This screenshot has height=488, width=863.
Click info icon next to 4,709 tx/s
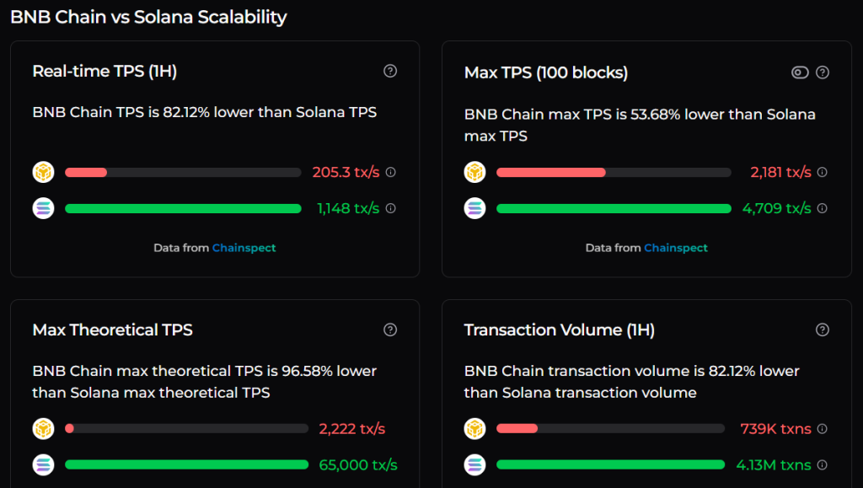pyautogui.click(x=823, y=208)
